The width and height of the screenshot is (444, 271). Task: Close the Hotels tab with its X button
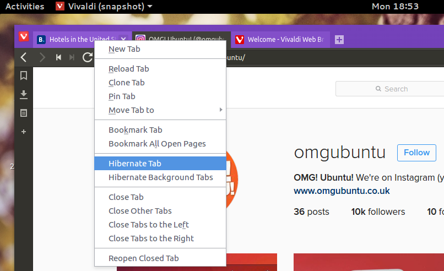pos(124,39)
